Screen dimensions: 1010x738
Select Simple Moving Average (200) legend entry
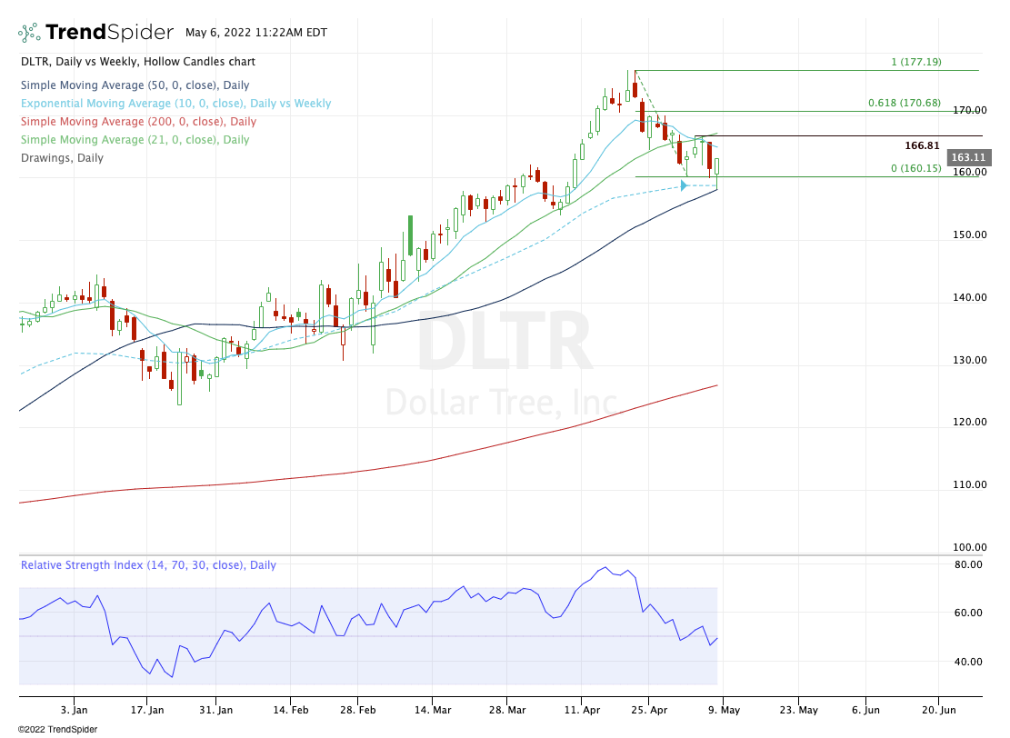coord(138,121)
